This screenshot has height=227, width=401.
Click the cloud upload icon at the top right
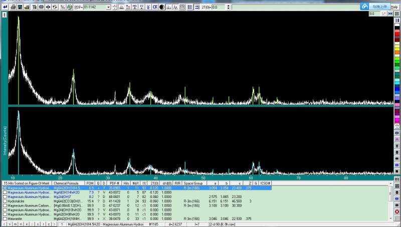point(364,6)
